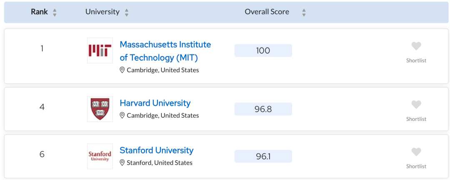The height and width of the screenshot is (180, 450).
Task: Click the MIT logo thumbnail
Action: tap(100, 50)
